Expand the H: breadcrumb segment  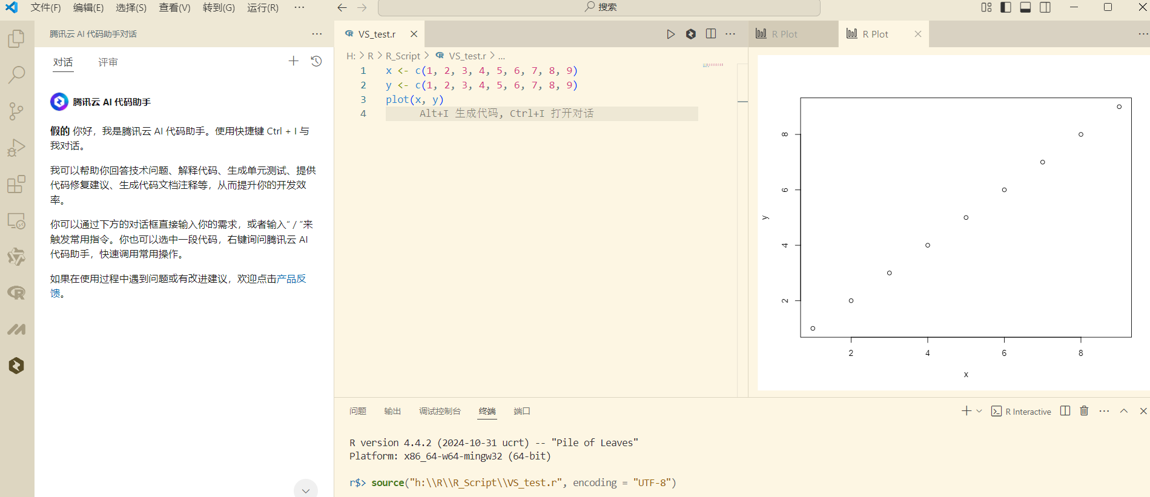tap(351, 56)
